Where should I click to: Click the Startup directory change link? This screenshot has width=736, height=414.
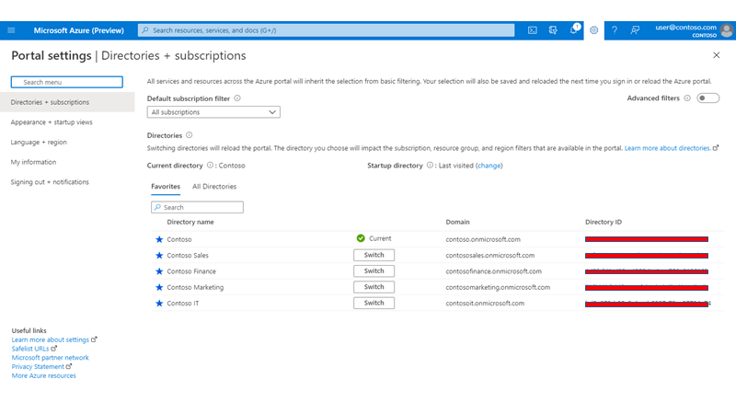coord(489,166)
